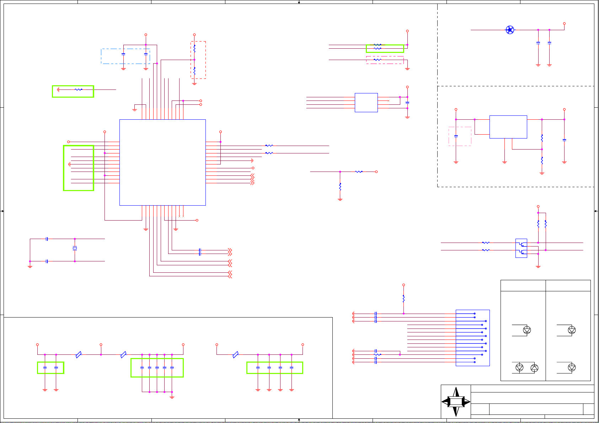
Task: Select left capacitor inside blue dashed box
Action: click(123, 54)
